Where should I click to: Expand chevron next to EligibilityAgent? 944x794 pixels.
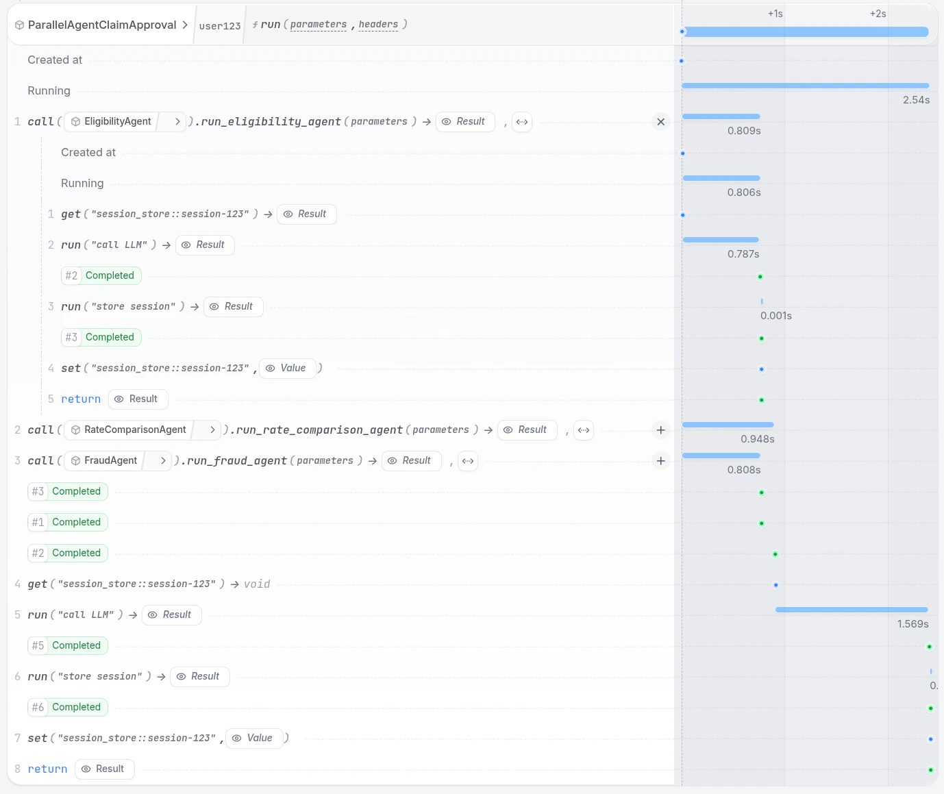[177, 121]
